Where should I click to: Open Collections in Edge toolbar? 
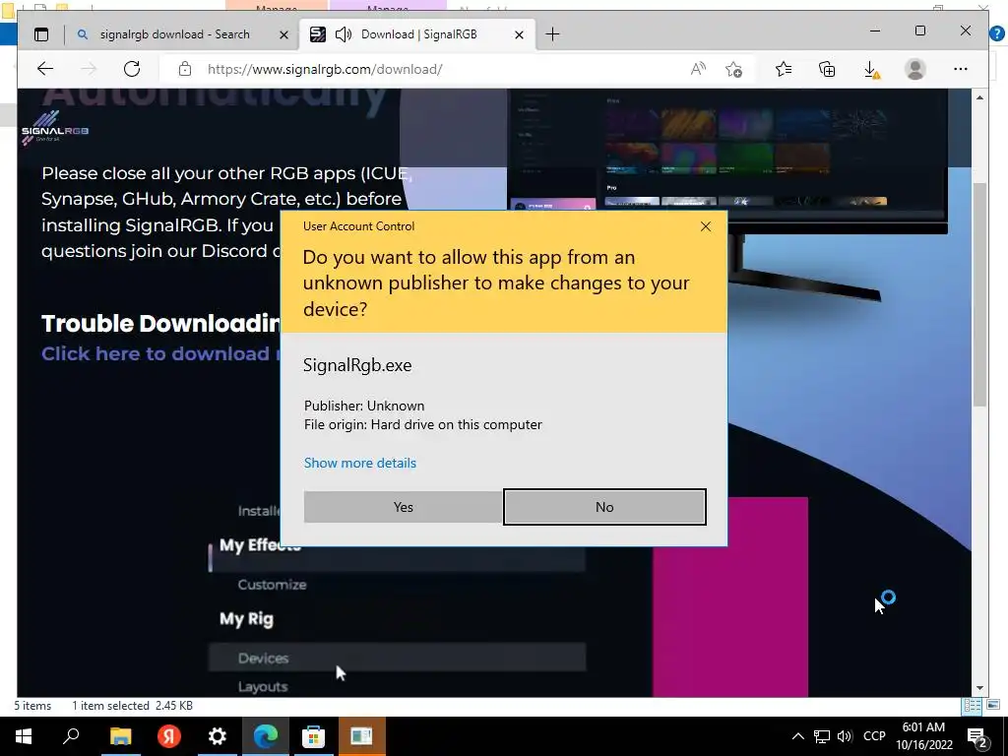(827, 69)
